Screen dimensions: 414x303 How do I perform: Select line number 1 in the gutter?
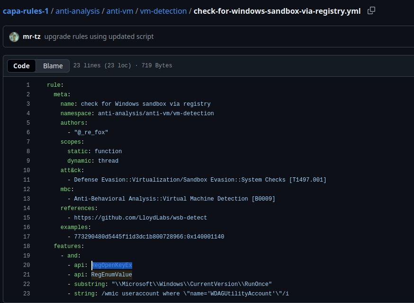coord(28,85)
